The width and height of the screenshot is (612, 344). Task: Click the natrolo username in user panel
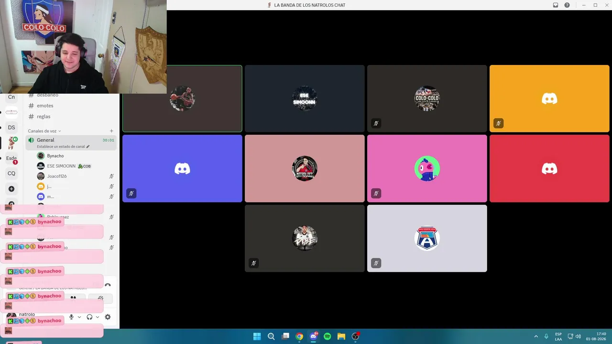pos(27,314)
